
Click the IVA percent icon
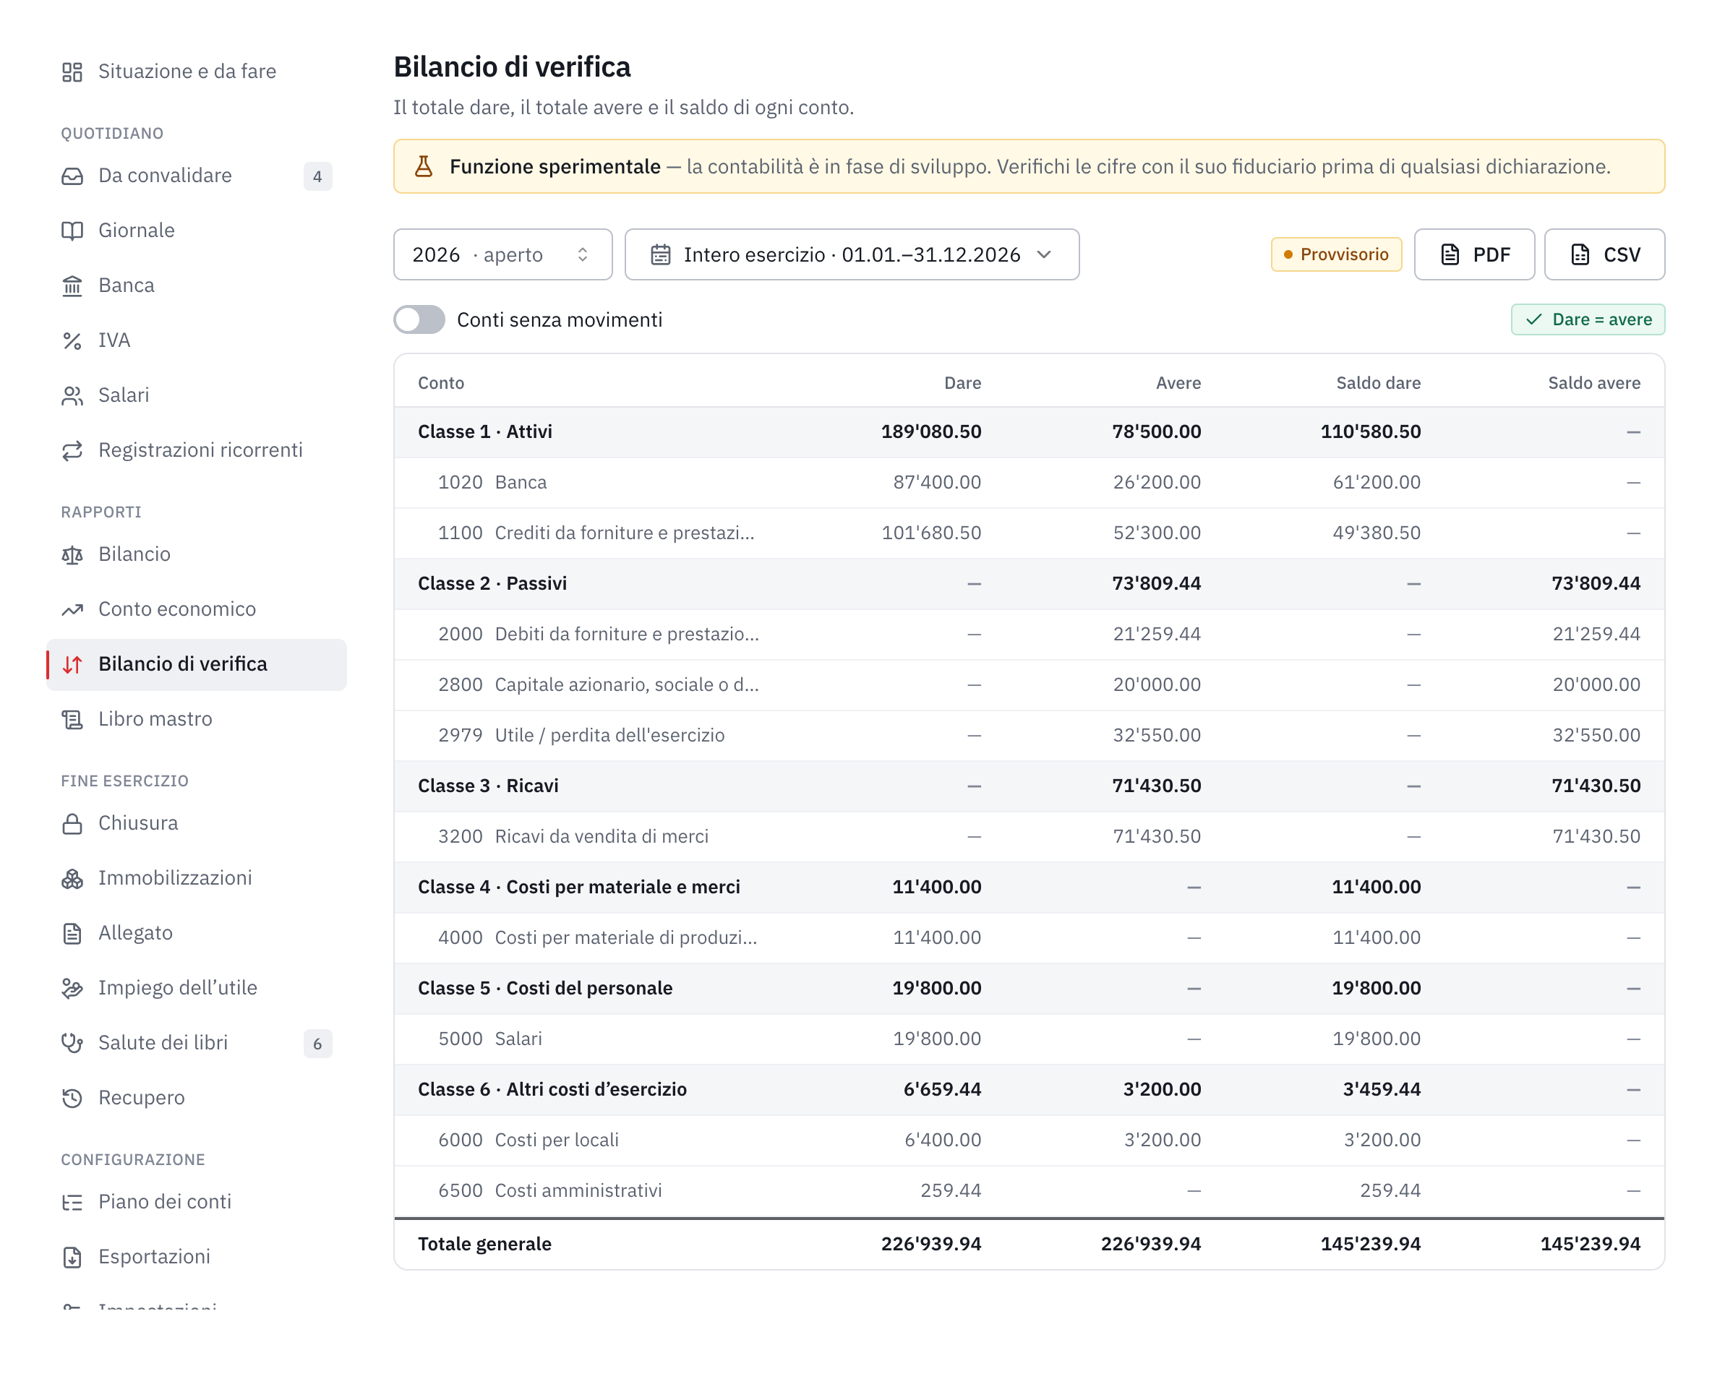pos(72,340)
